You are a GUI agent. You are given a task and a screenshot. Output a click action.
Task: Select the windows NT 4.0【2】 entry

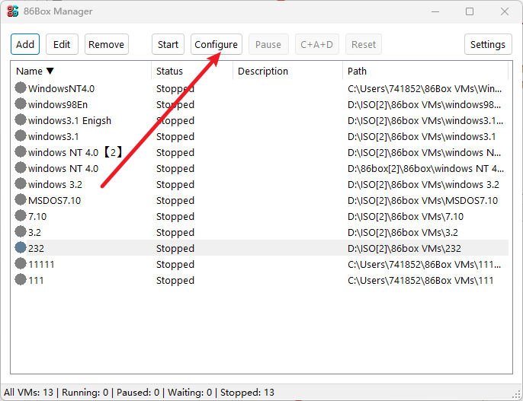coord(75,152)
